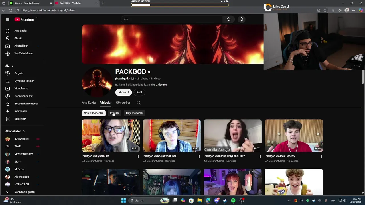Switch to the channel Ana Sayfa tab

89,102
